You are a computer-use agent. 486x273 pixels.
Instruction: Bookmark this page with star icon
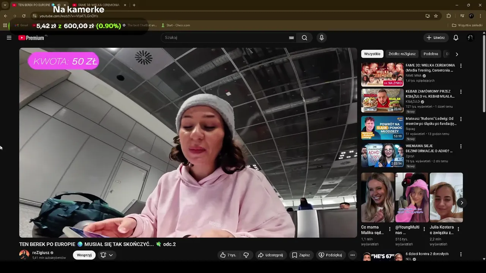click(436, 16)
